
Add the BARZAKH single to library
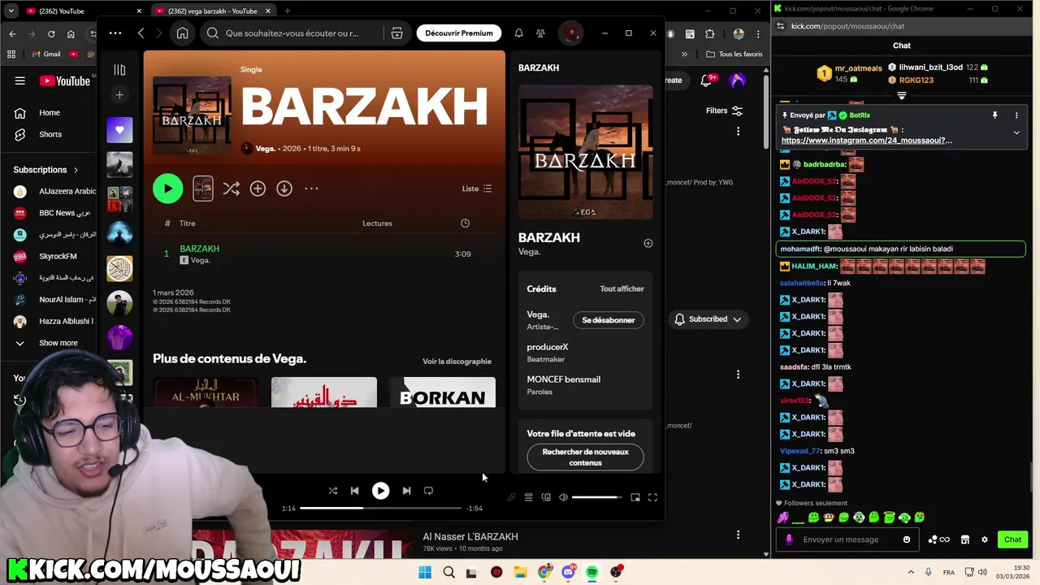coord(258,188)
